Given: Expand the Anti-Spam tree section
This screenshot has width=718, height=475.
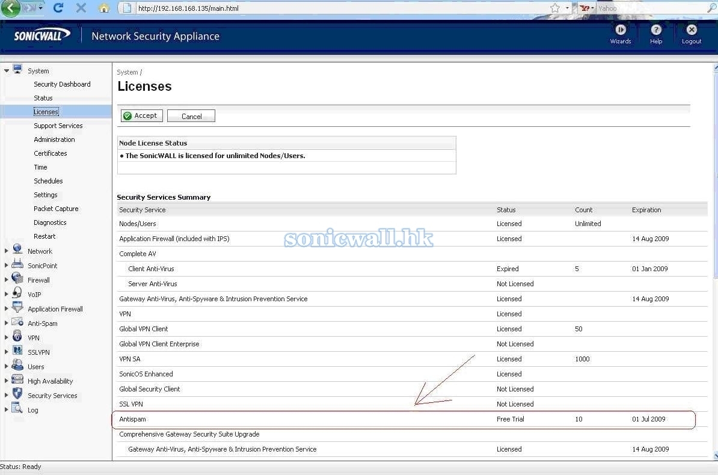Looking at the screenshot, I should click(7, 323).
